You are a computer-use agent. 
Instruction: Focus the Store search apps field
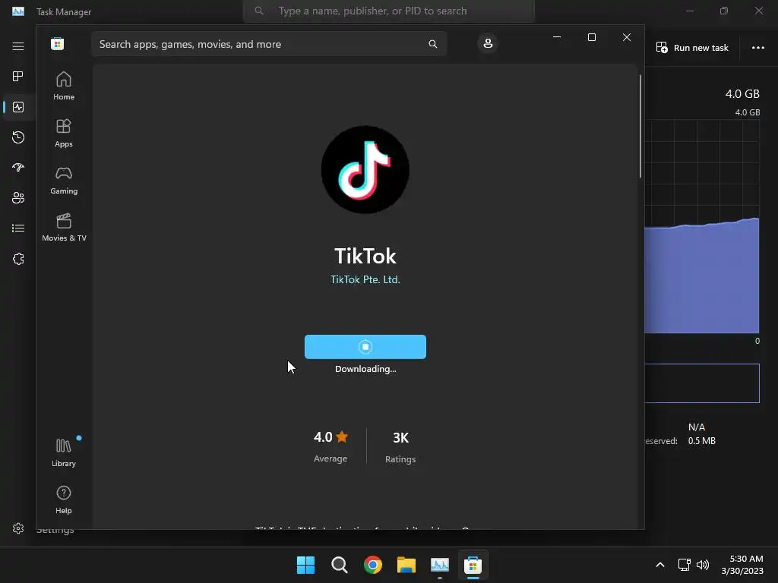pyautogui.click(x=269, y=44)
